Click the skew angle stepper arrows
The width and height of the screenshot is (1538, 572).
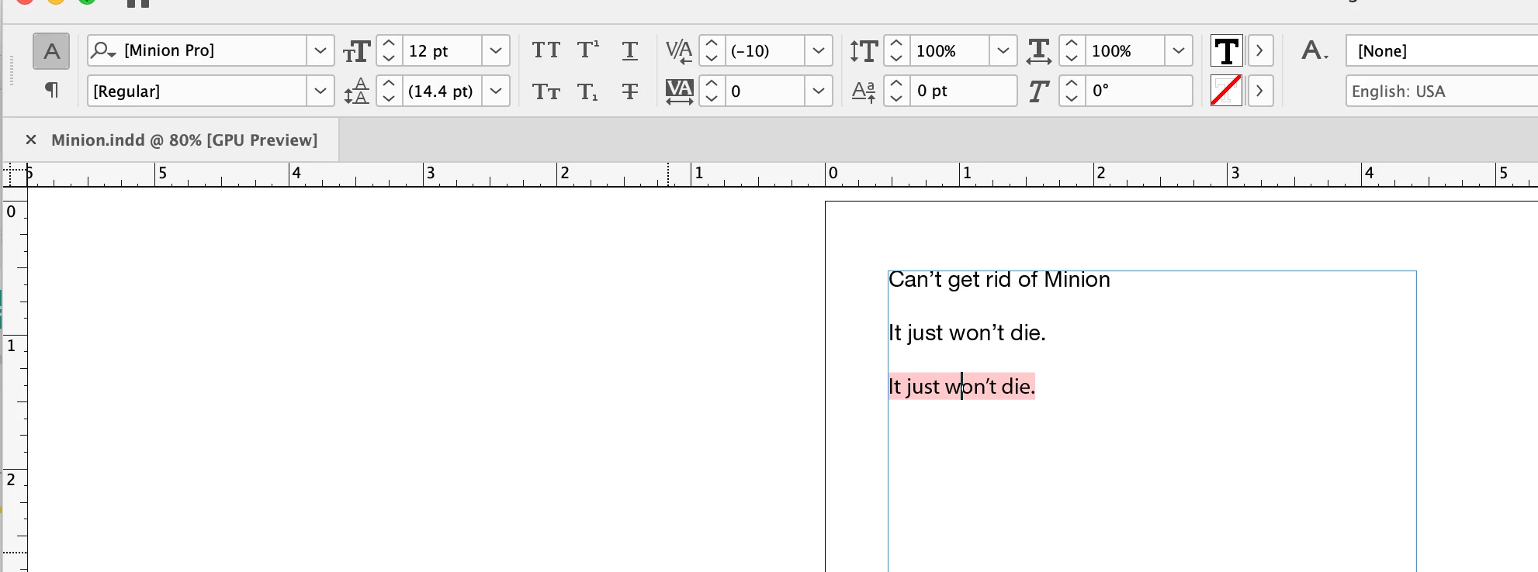click(1072, 91)
